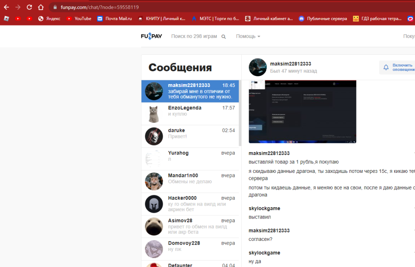Click skylockgame name above 'ну да'
415x267 pixels.
click(264, 253)
